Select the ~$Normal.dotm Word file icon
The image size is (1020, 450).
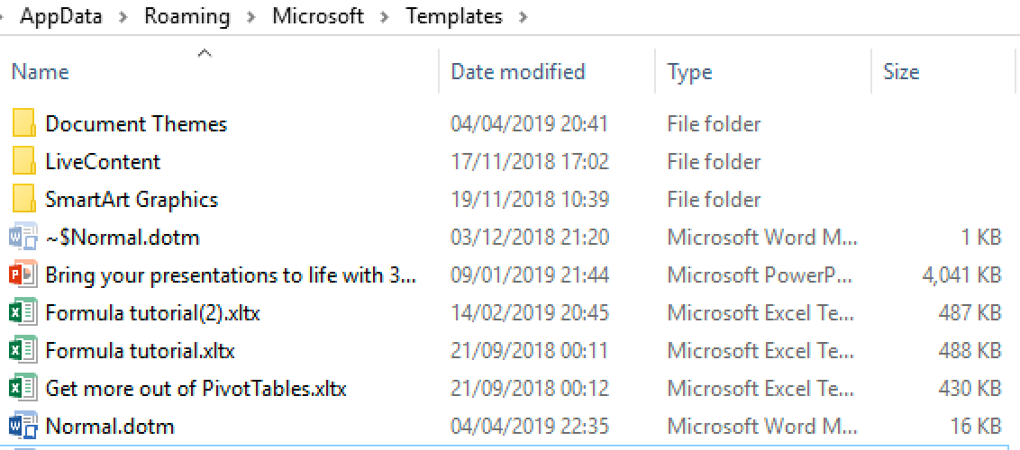23,237
